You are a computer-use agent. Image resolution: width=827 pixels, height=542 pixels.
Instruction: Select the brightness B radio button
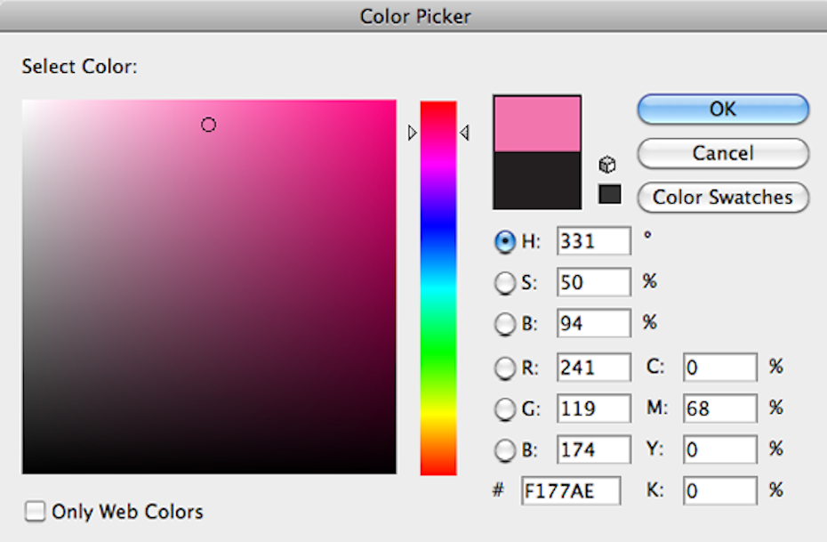[505, 325]
